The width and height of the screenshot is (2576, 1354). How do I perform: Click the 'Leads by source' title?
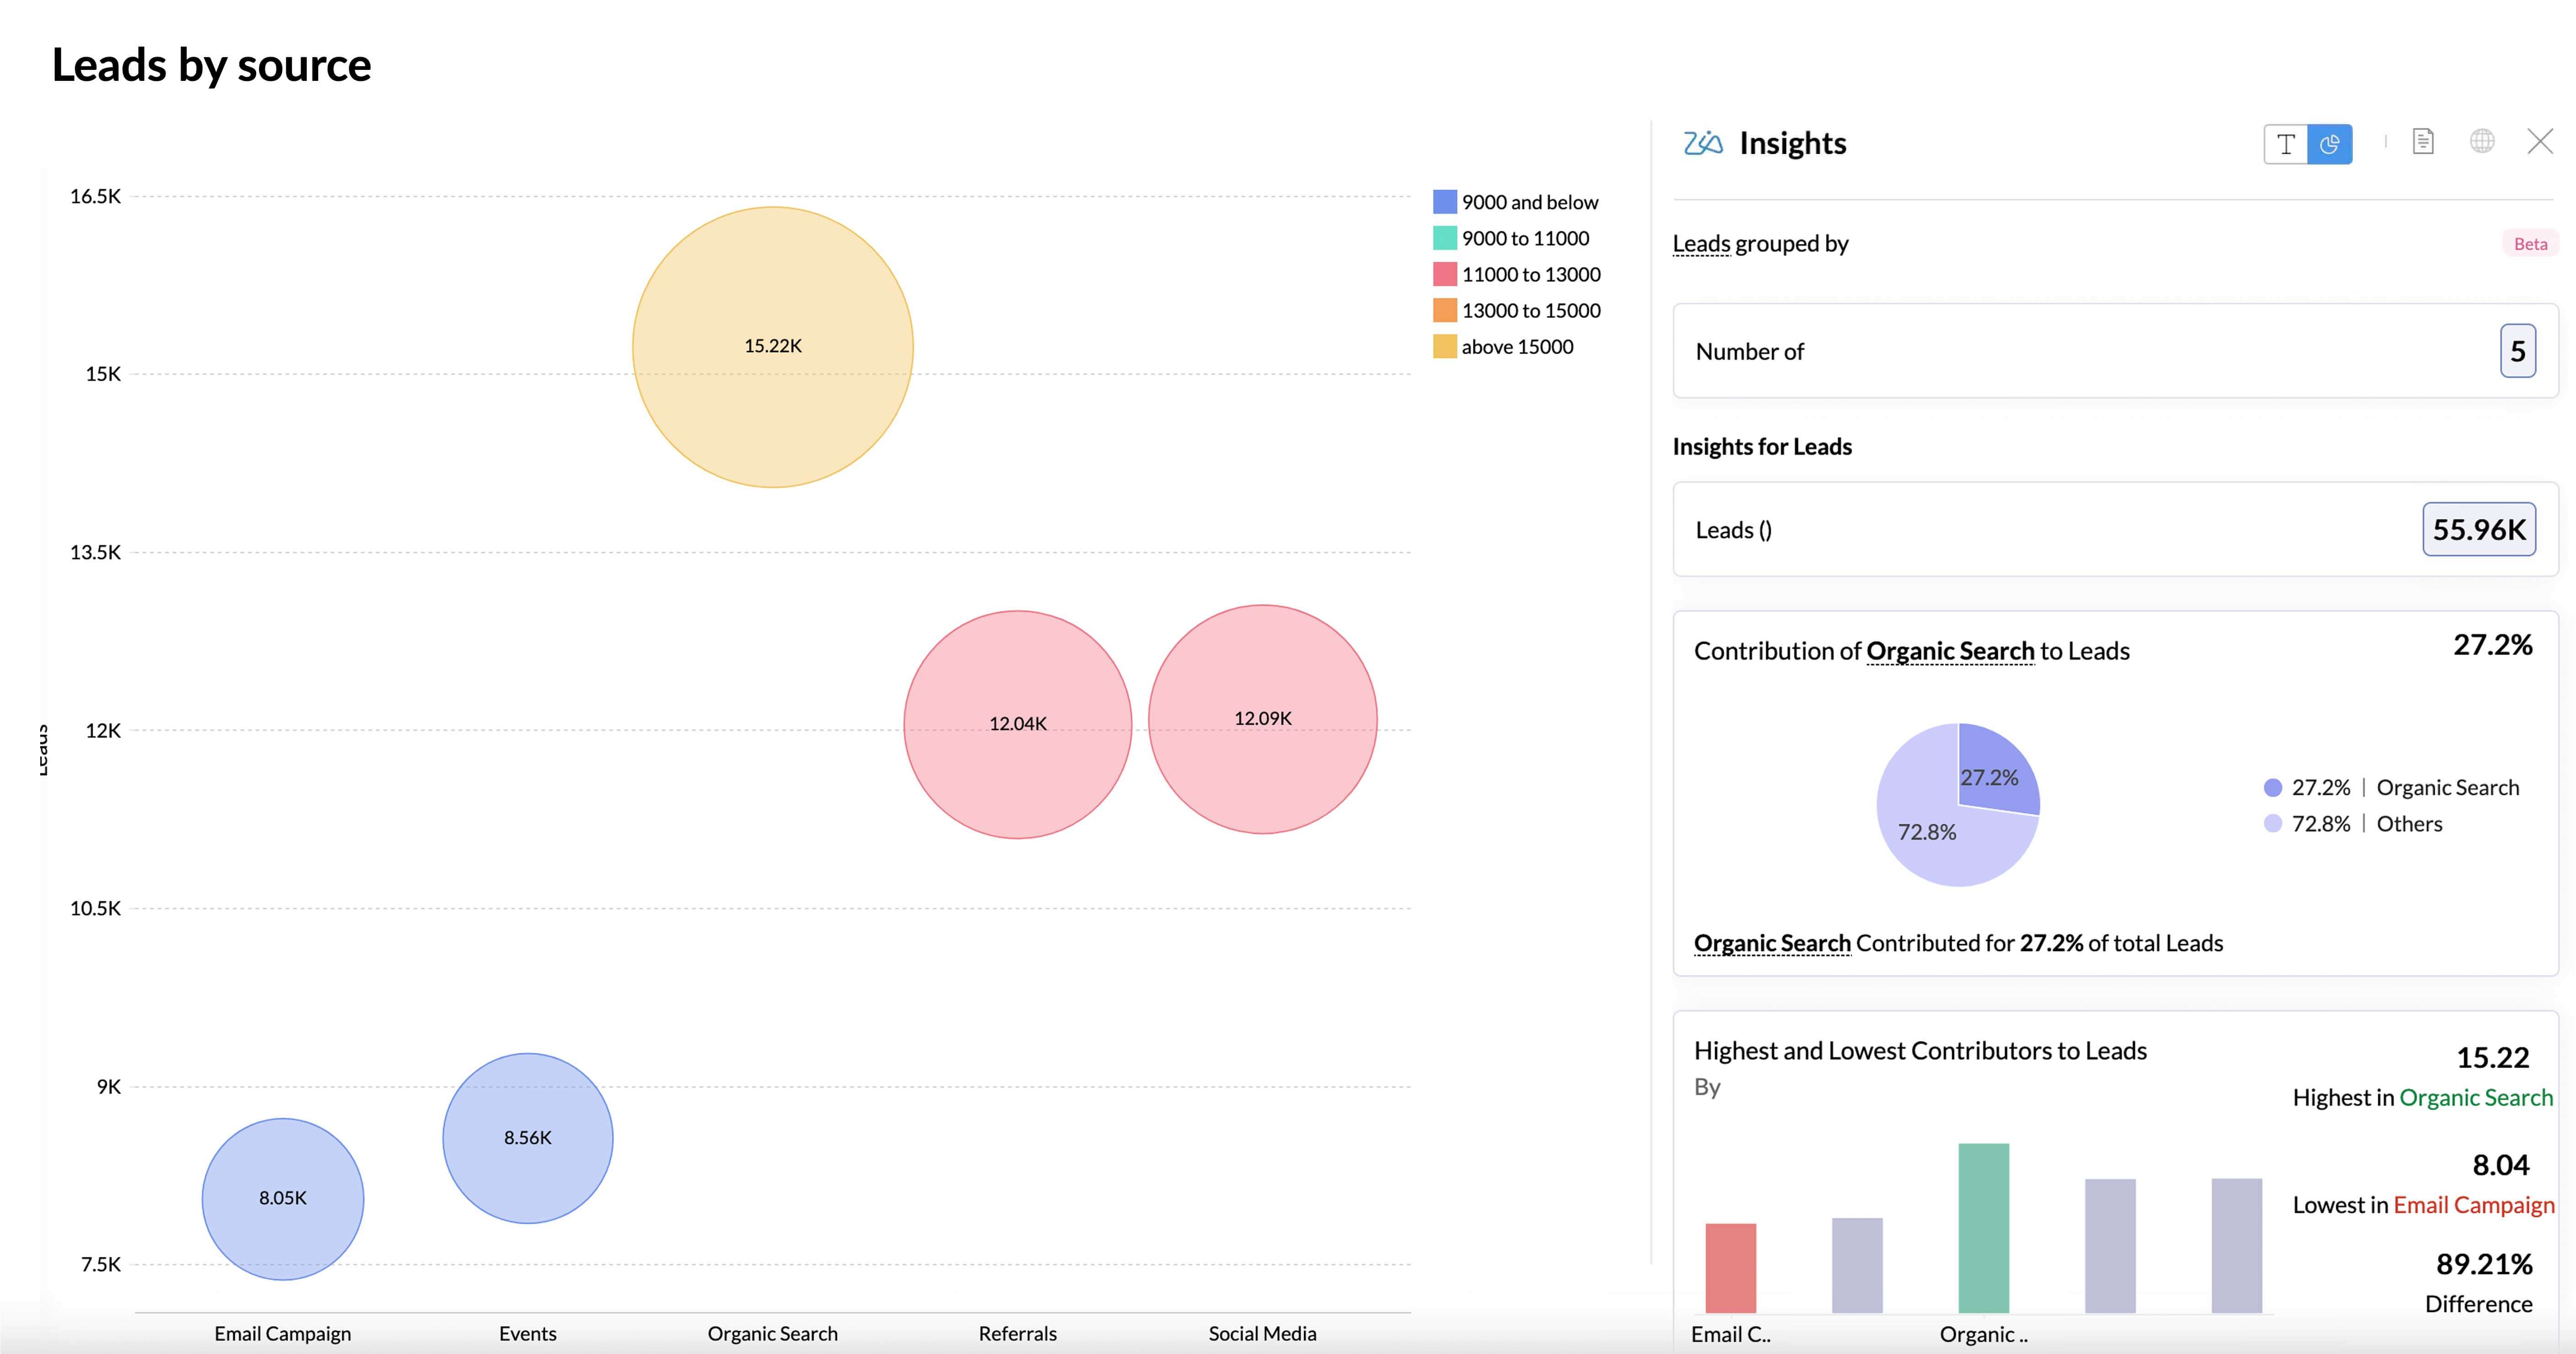212,65
